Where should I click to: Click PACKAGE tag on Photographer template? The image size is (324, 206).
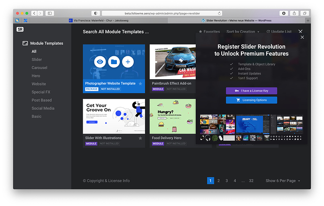point(92,89)
